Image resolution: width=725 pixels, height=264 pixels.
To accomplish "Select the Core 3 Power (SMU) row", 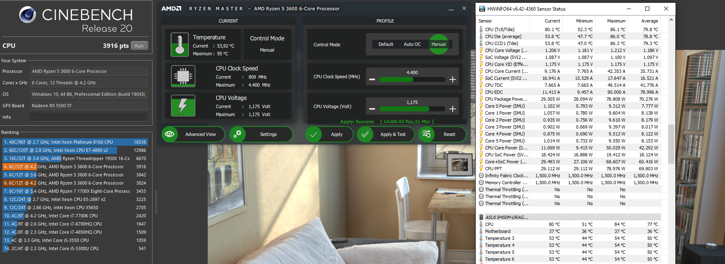I will pos(569,127).
